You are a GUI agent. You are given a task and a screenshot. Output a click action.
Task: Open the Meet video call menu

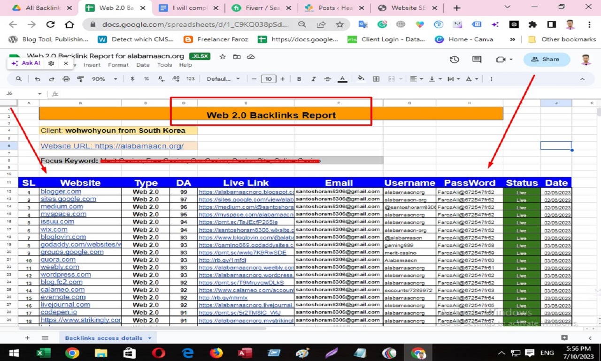(504, 59)
